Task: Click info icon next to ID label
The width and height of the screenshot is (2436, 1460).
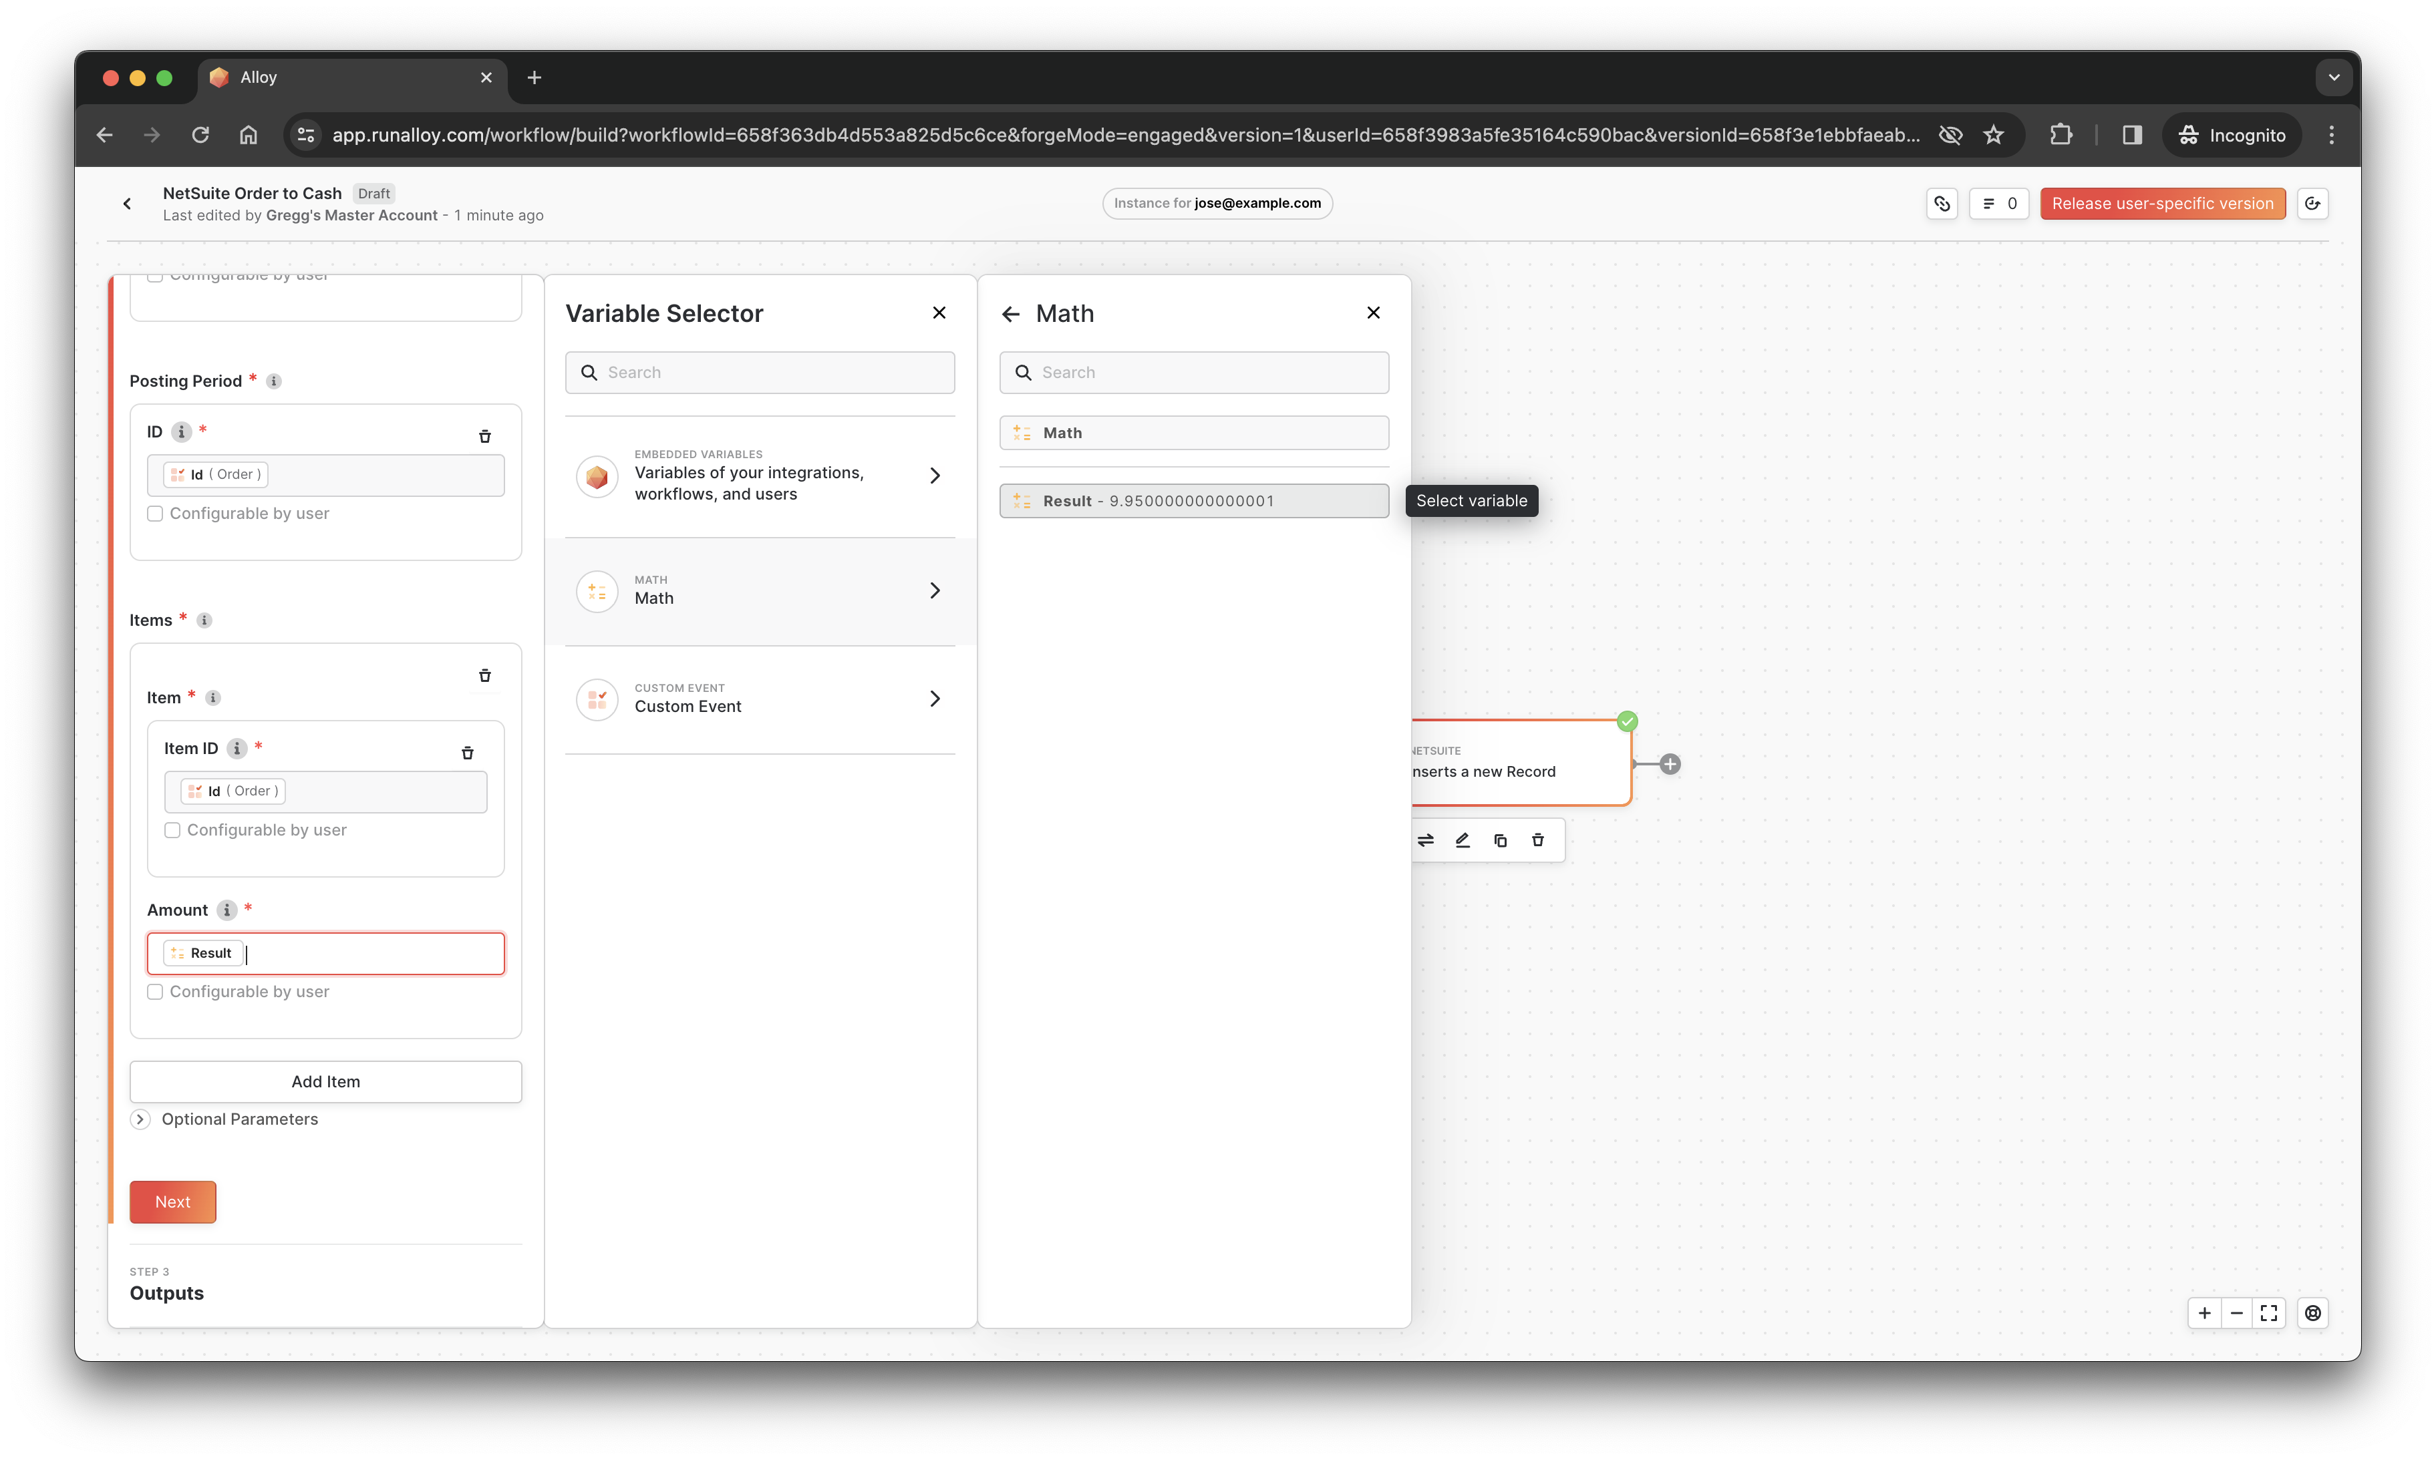Action: pyautogui.click(x=181, y=432)
